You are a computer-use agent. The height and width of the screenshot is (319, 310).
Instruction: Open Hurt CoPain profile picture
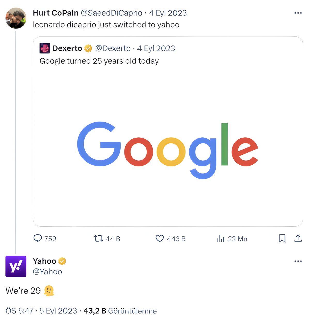[x=16, y=18]
